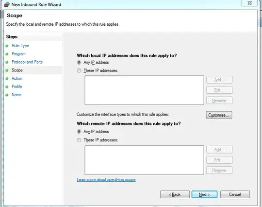
Task: Select local "These IP addresses" radio button
Action: click(79, 70)
